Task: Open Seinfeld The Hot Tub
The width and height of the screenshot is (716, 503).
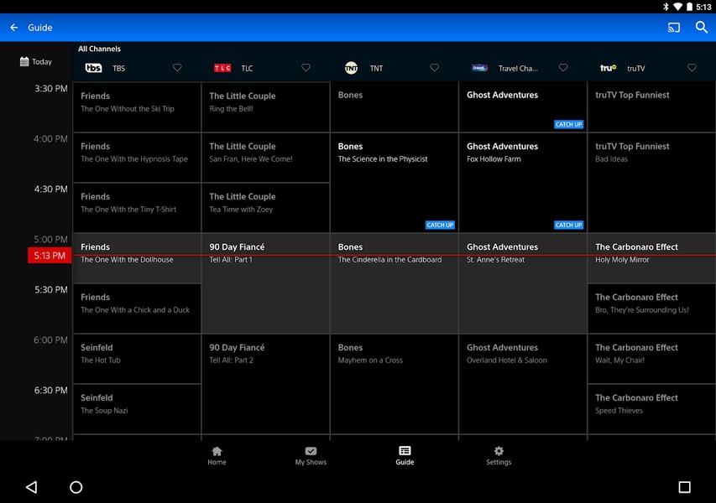Action: 137,359
